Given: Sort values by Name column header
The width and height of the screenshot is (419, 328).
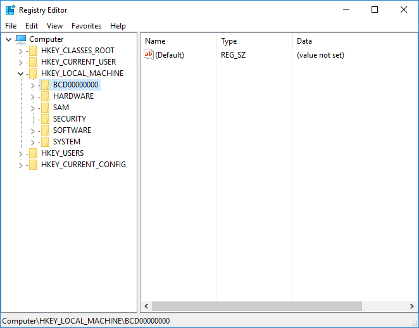Looking at the screenshot, I should tap(178, 41).
